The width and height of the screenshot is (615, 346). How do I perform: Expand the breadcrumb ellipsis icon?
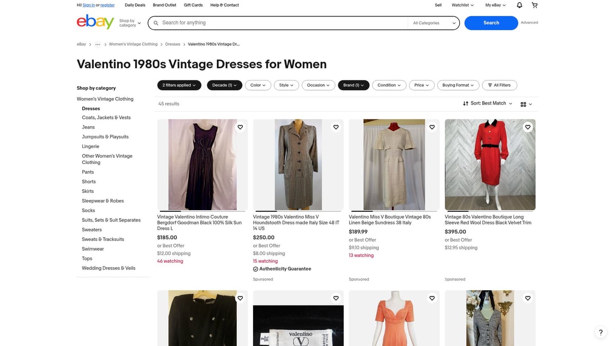(97, 44)
